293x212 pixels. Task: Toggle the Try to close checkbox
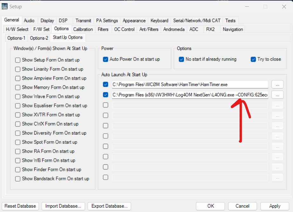click(x=253, y=59)
